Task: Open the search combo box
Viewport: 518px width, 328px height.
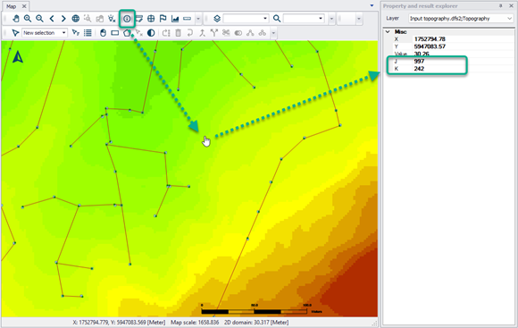Action: (304, 19)
